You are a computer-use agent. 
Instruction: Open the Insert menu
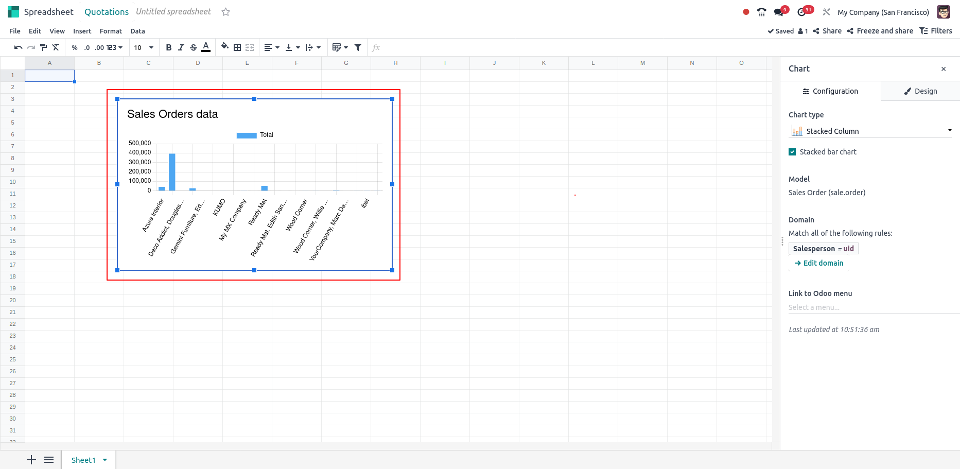click(x=82, y=31)
